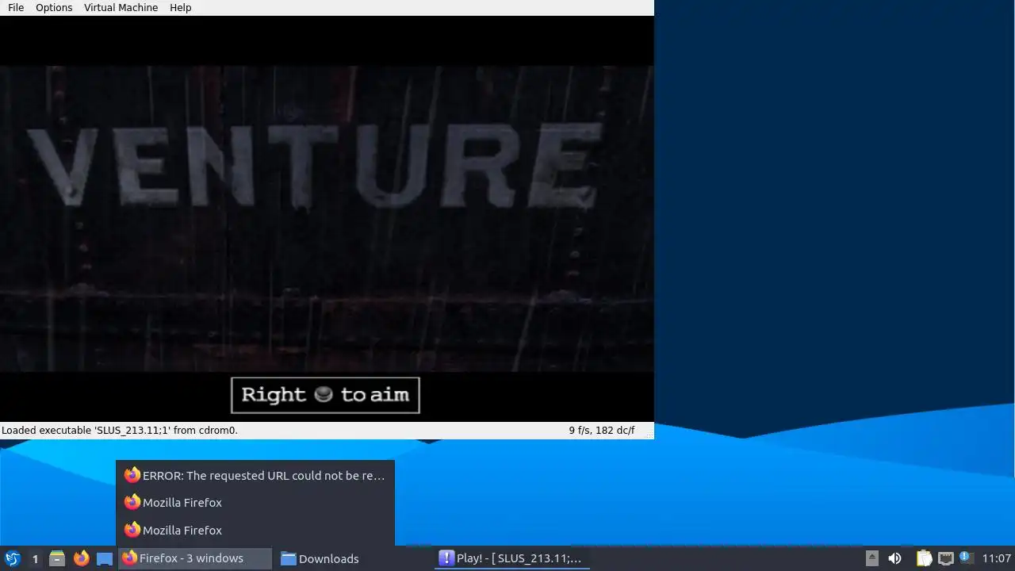
Task: Select the second Mozilla Firefox window entry
Action: click(x=255, y=530)
